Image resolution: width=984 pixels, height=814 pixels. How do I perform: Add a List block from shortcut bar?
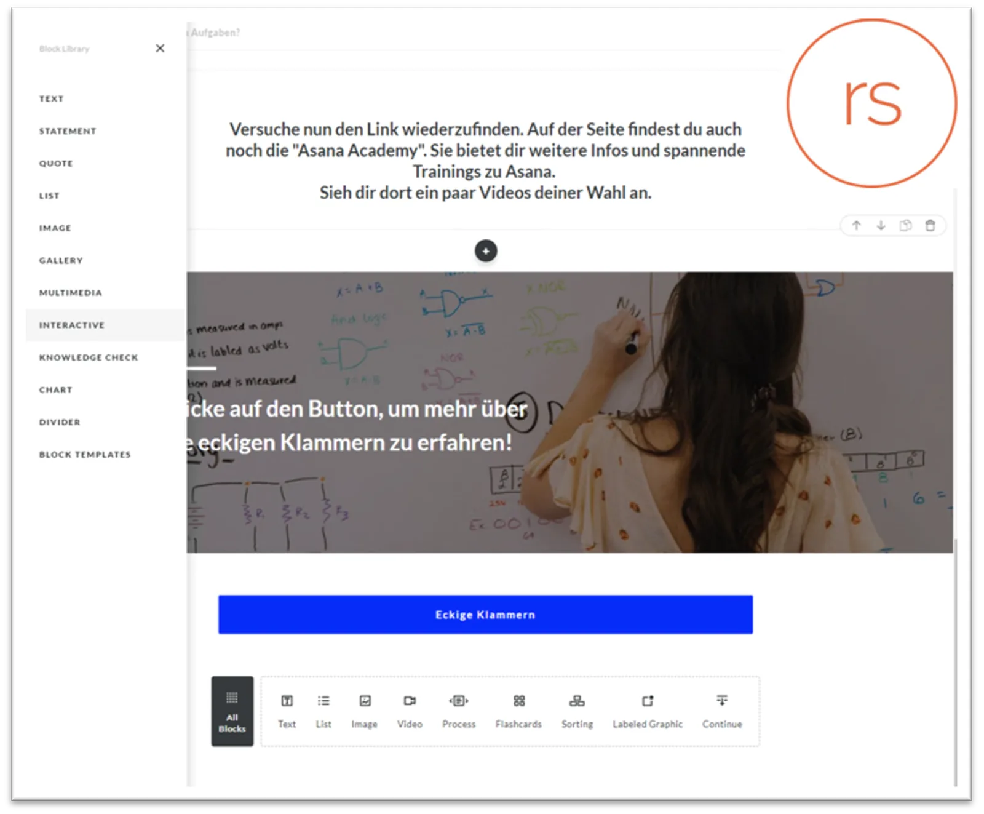tap(323, 711)
